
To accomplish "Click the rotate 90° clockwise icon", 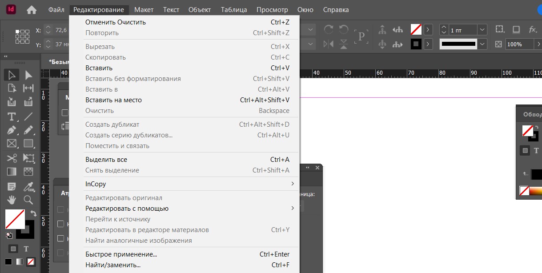I will click(x=328, y=30).
